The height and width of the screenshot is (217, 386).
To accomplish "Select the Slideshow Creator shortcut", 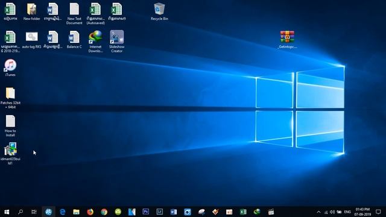I will click(x=116, y=42).
